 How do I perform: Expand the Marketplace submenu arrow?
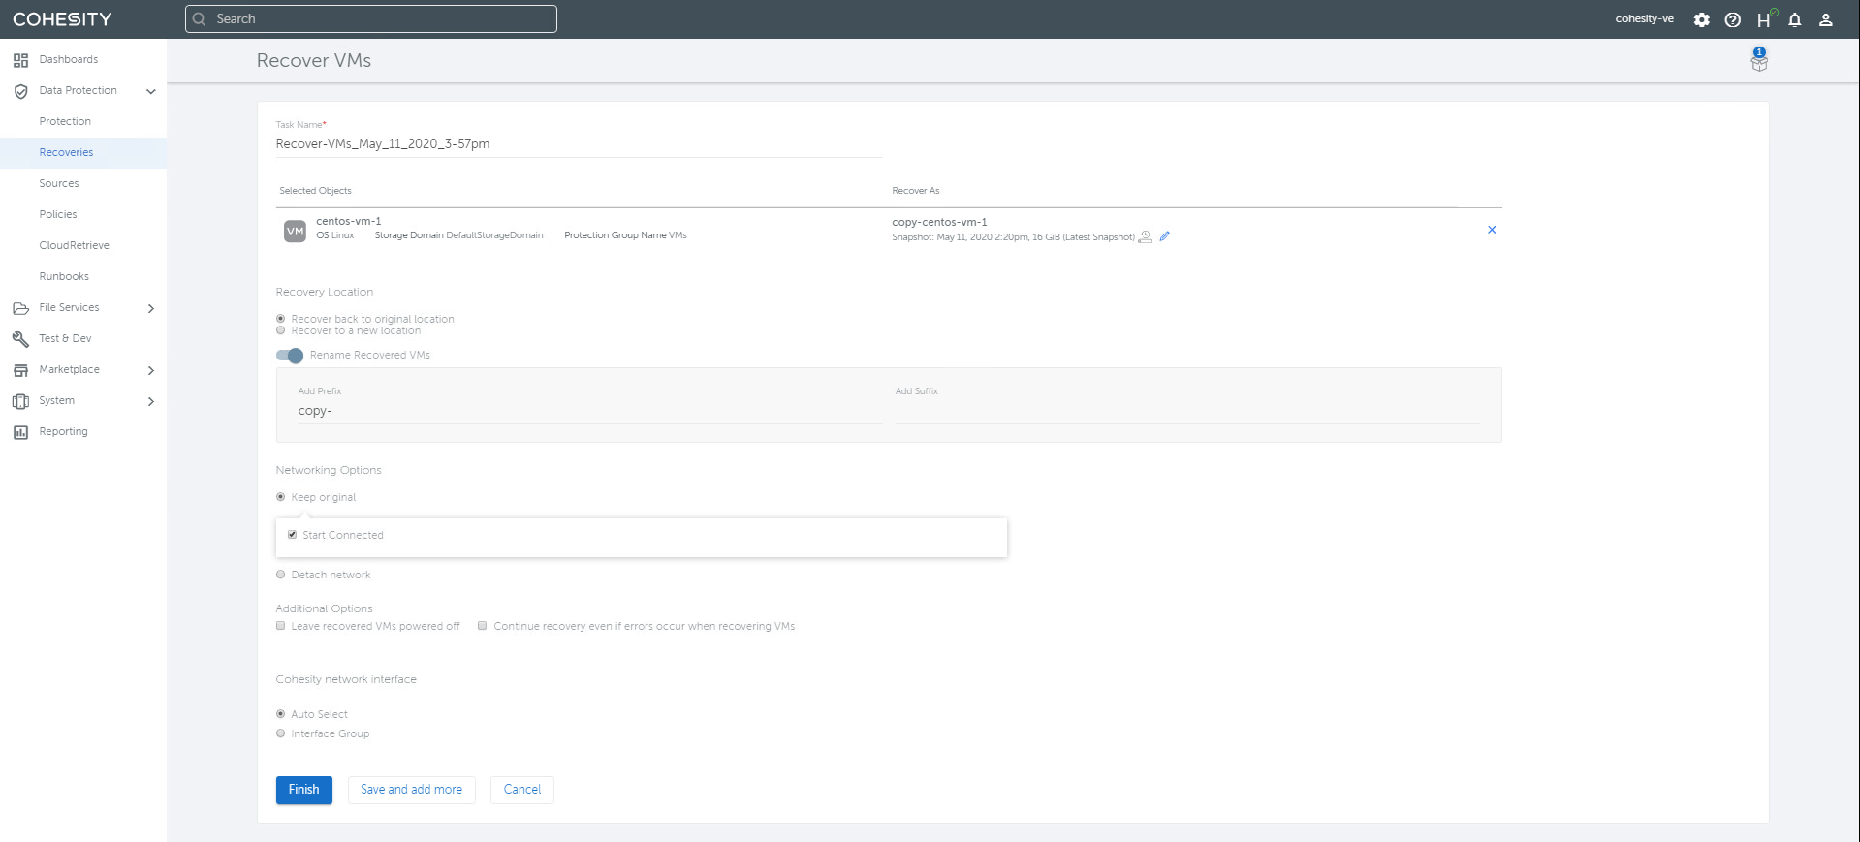[x=150, y=370]
